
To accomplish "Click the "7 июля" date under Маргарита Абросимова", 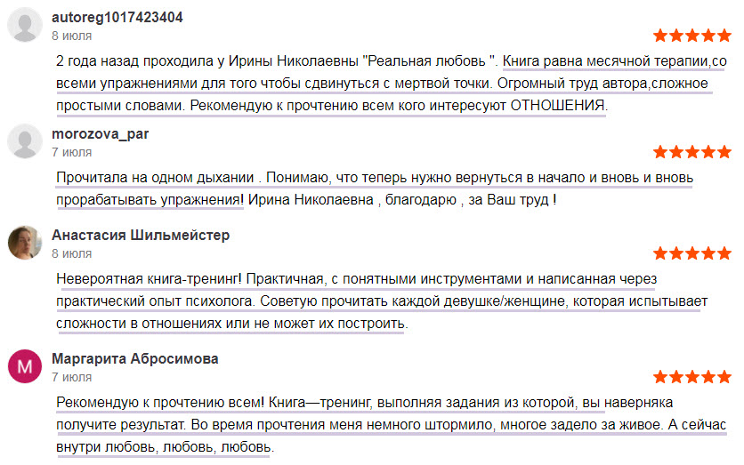I will pyautogui.click(x=71, y=377).
